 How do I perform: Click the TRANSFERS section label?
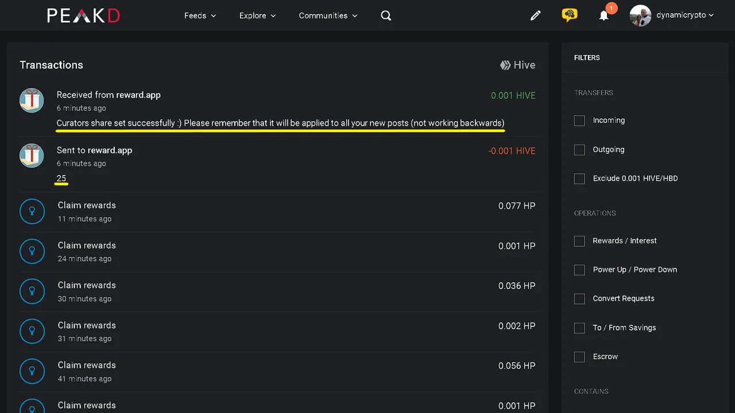pos(594,93)
